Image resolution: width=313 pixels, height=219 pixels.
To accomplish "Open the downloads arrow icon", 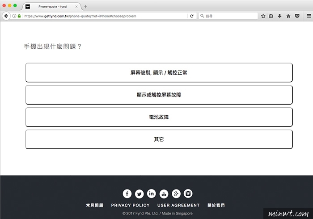I will [279, 16].
